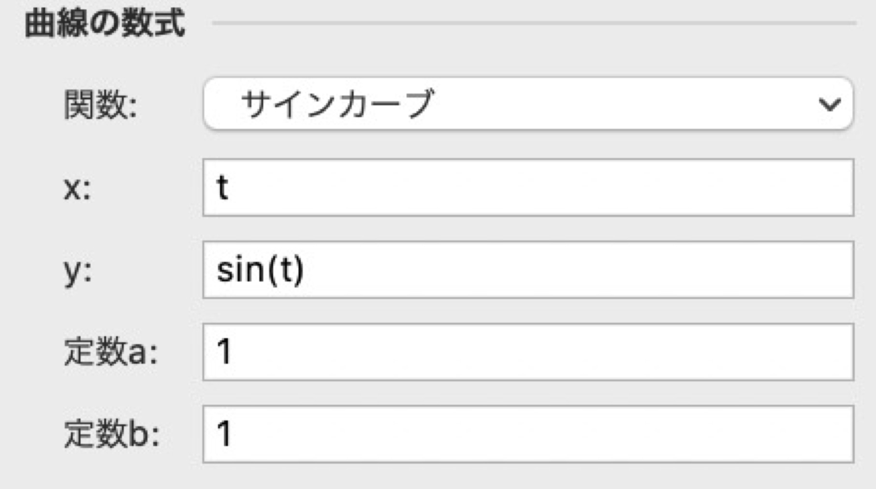
Task: Click the chevron arrow of the function dropdown
Action: click(830, 104)
